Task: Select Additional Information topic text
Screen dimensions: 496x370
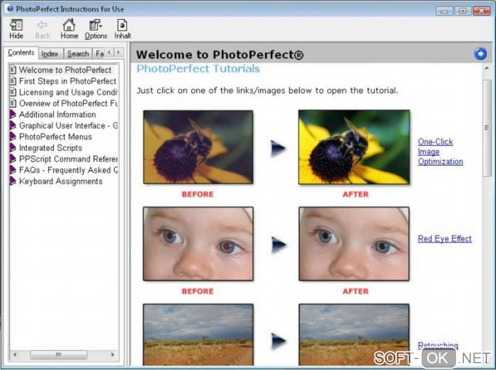Action: tap(57, 115)
